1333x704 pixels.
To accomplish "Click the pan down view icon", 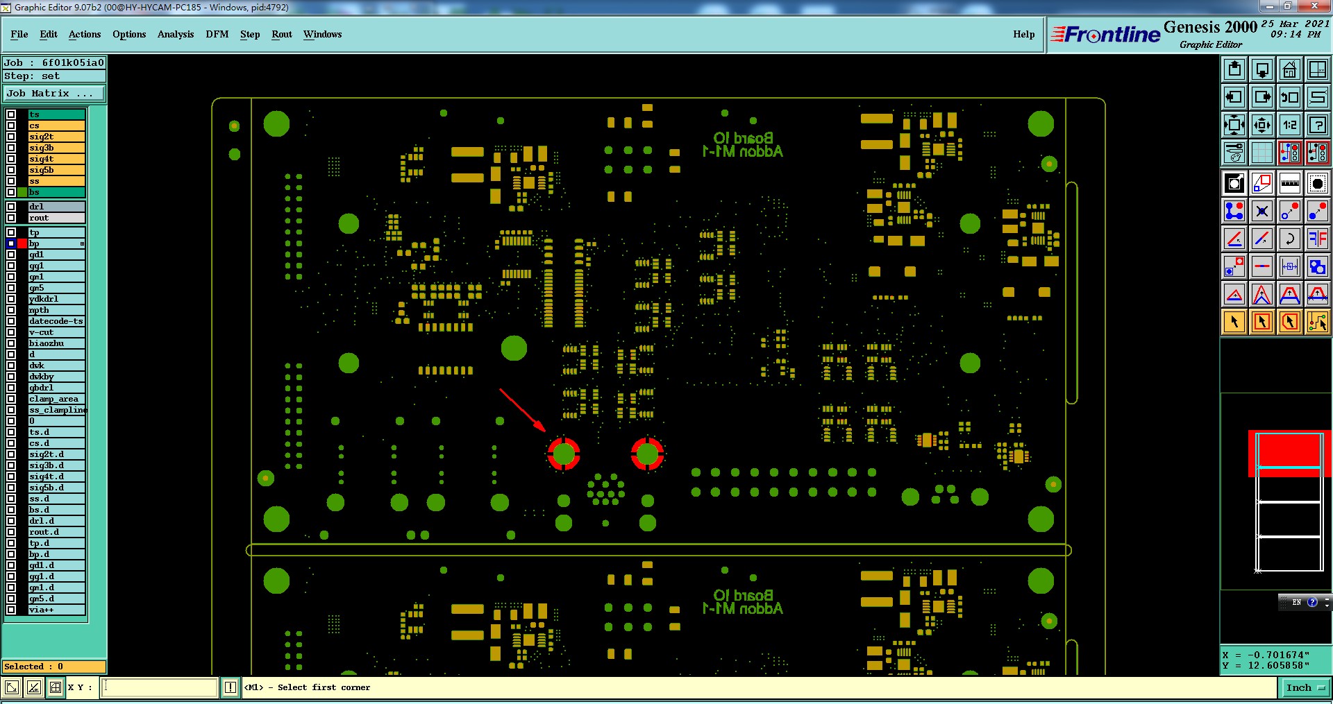I will pyautogui.click(x=1262, y=69).
